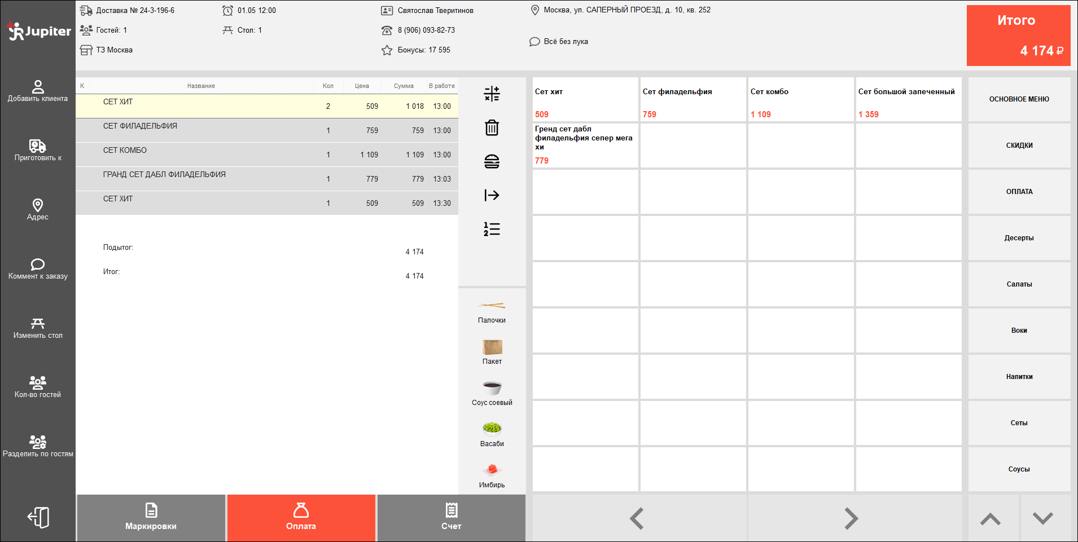Add chopsticks (Палочки) to order
Screen dimensions: 1078x542
click(492, 312)
